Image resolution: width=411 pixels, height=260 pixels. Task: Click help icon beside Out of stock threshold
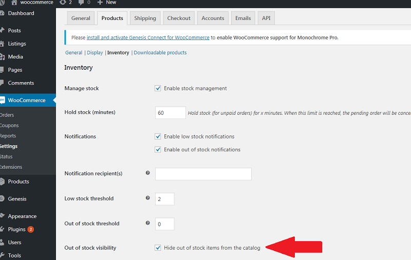click(147, 223)
